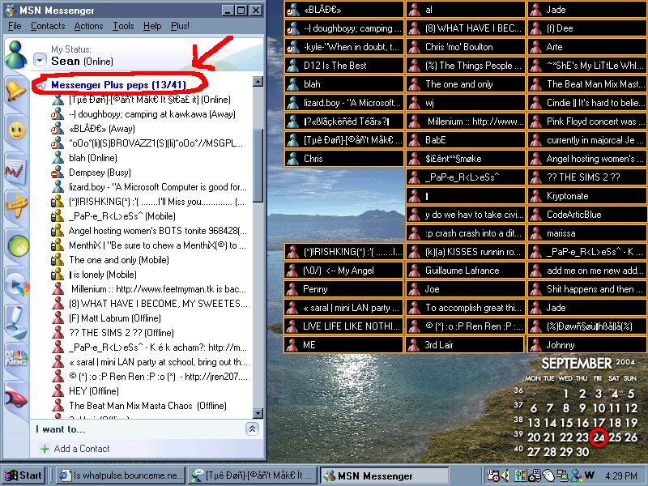Viewport: 648px width, 486px height.
Task: Open the joystick games sidebar tab
Action: click(x=16, y=323)
